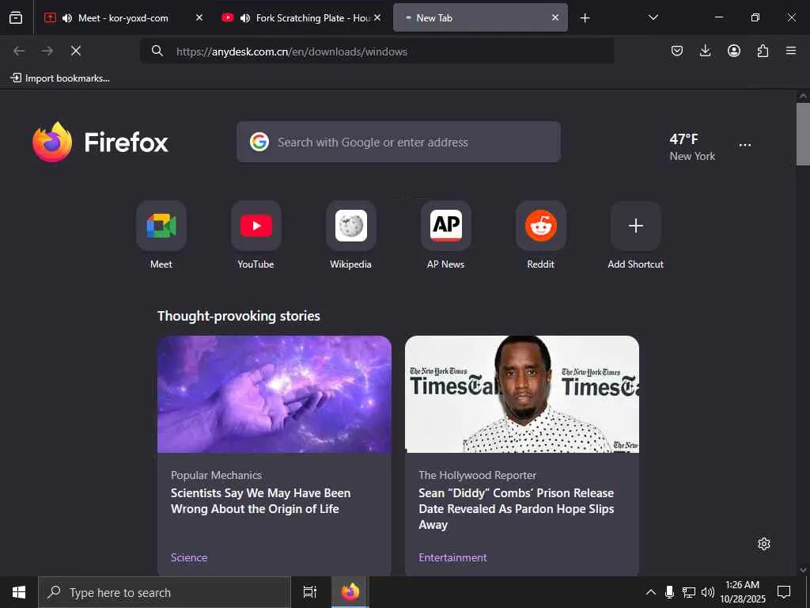Screen dimensions: 810x608
Task: Open the clock showing 1:26 AM
Action: tap(743, 592)
